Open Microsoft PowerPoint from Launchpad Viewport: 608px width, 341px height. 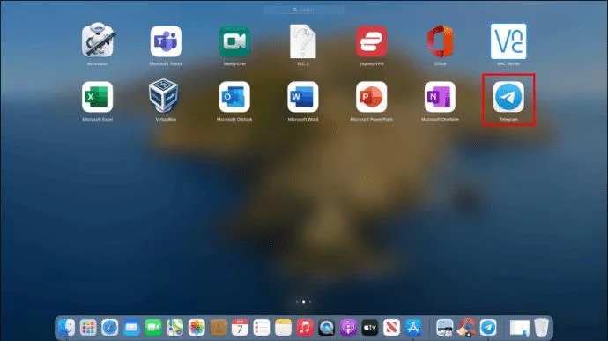372,97
